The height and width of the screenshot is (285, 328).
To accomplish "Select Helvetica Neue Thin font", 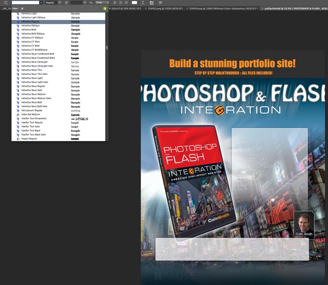I will 59,70.
